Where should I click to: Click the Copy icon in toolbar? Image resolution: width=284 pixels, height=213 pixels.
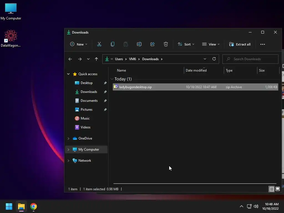point(113,44)
